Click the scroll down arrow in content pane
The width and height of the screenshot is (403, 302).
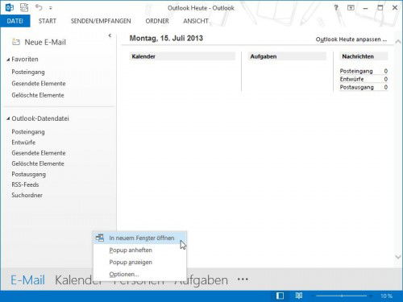tap(398, 257)
